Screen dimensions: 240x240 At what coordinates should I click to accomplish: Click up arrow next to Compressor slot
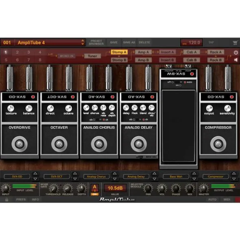pos(234,173)
